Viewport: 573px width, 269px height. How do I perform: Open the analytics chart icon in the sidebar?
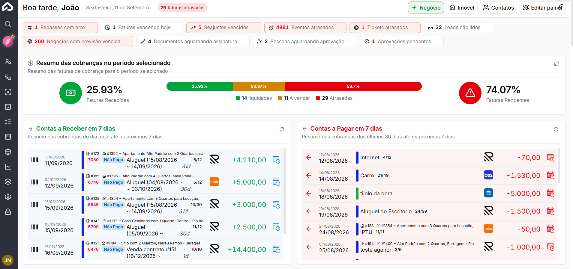[x=8, y=167]
